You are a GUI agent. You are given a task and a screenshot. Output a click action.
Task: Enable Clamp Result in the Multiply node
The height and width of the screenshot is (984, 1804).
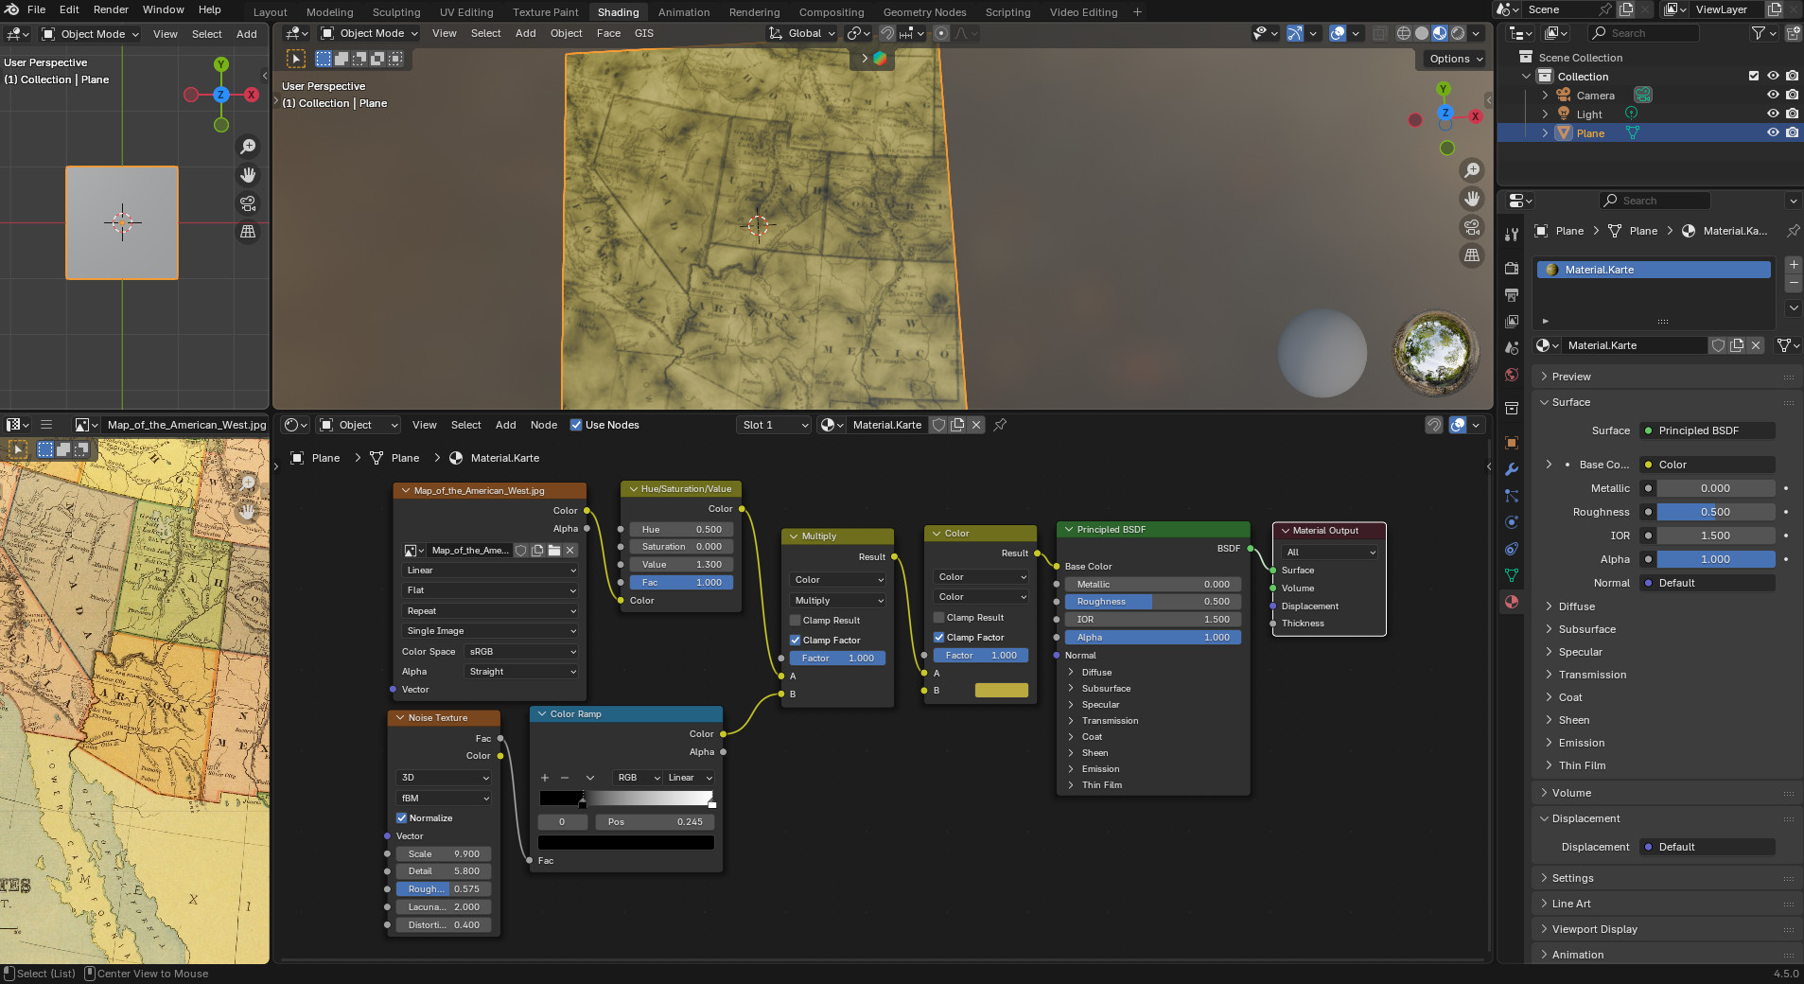pyautogui.click(x=796, y=621)
